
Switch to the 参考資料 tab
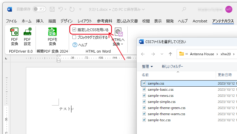(104, 21)
